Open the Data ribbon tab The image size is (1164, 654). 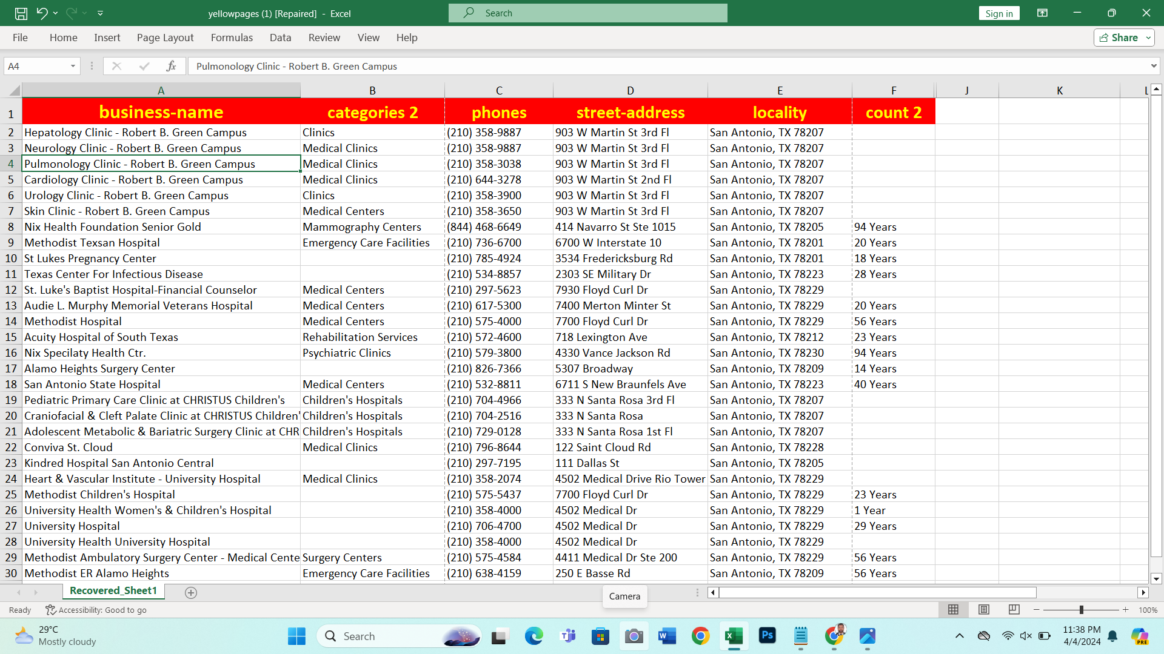click(280, 38)
